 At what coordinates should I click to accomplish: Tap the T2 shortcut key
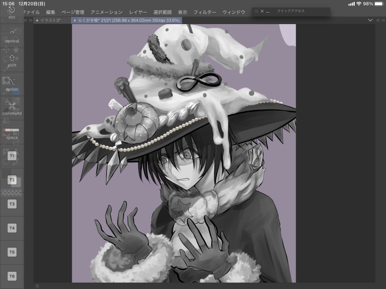click(x=12, y=180)
